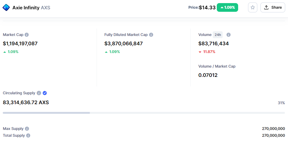The height and width of the screenshot is (142, 288).
Task: Click the market cap value $1,194,197,087
Action: tap(20, 44)
